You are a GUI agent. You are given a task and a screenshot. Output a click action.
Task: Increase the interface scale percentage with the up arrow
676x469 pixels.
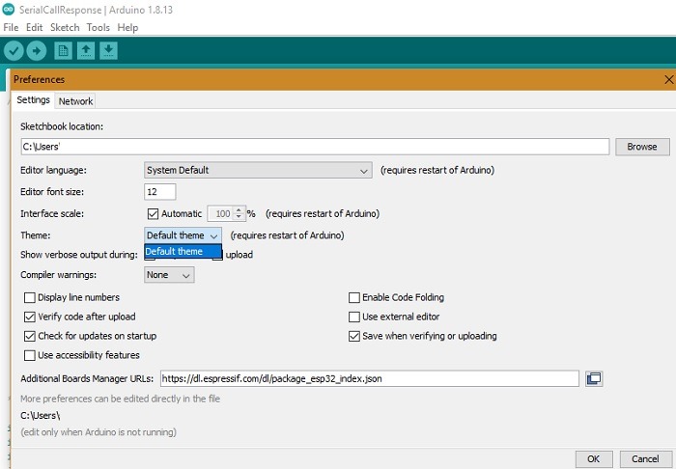(239, 210)
